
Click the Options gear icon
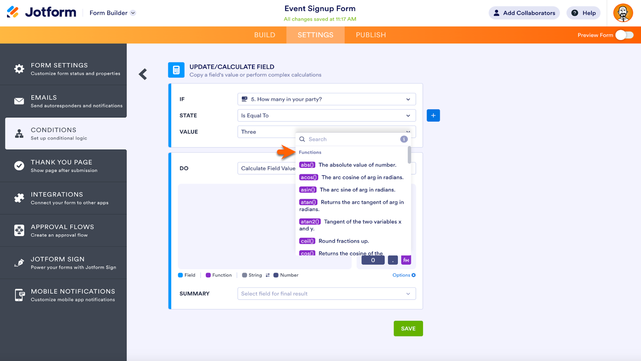(x=413, y=275)
